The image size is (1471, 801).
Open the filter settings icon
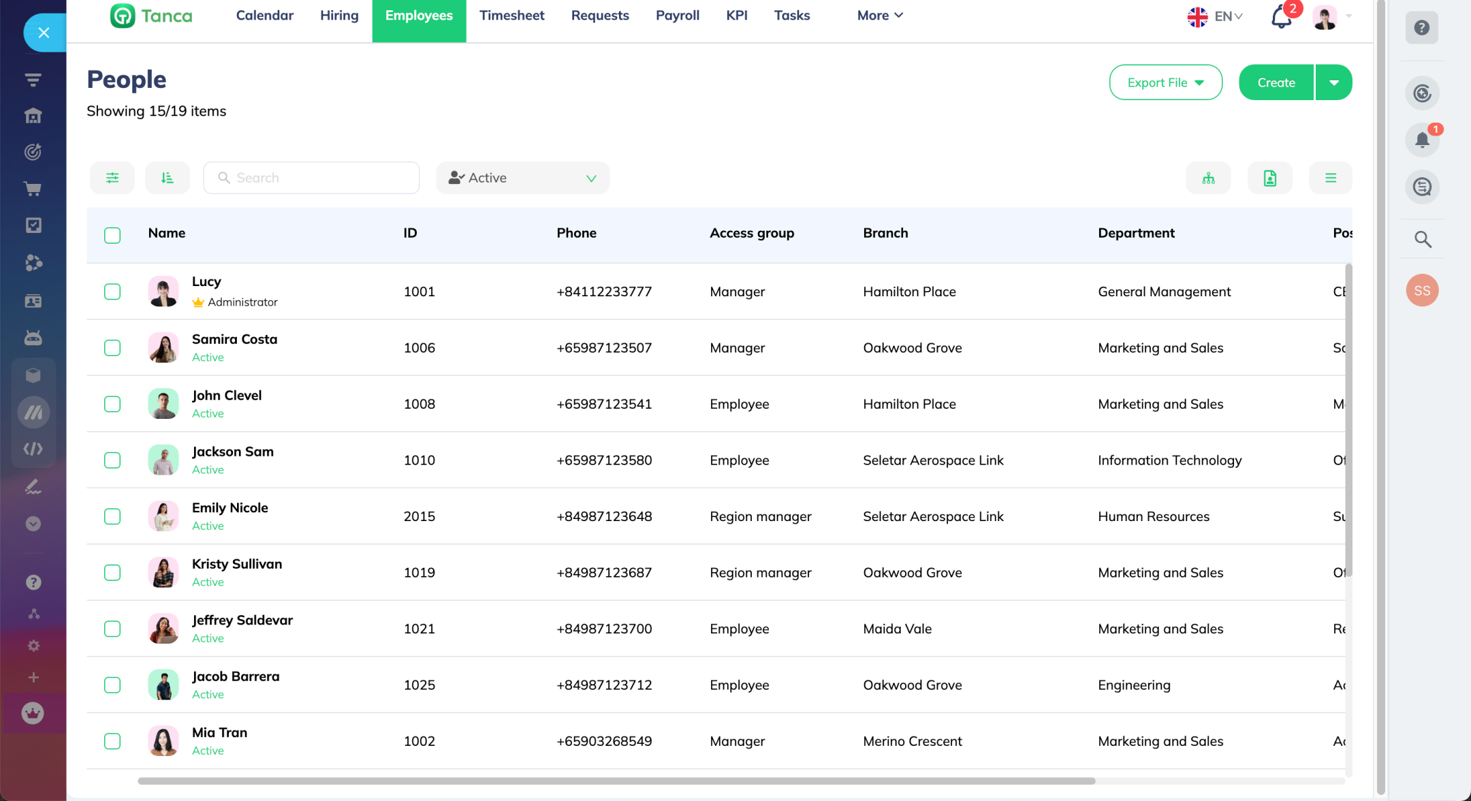112,178
